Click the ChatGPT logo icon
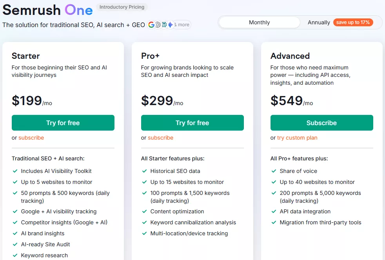 click(x=158, y=25)
